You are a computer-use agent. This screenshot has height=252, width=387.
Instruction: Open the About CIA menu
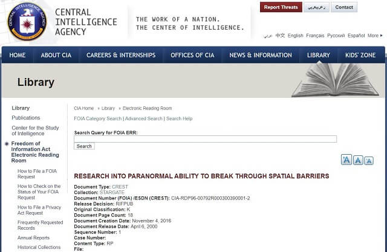tap(56, 55)
